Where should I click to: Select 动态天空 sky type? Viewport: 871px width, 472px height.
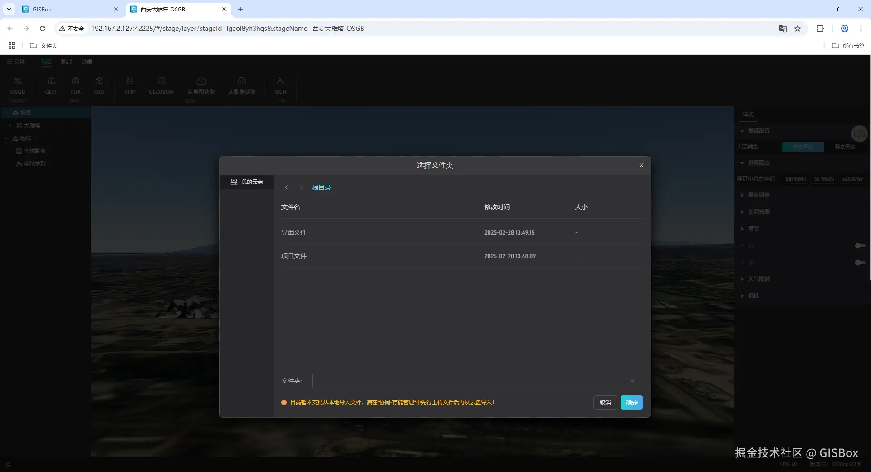coord(803,147)
